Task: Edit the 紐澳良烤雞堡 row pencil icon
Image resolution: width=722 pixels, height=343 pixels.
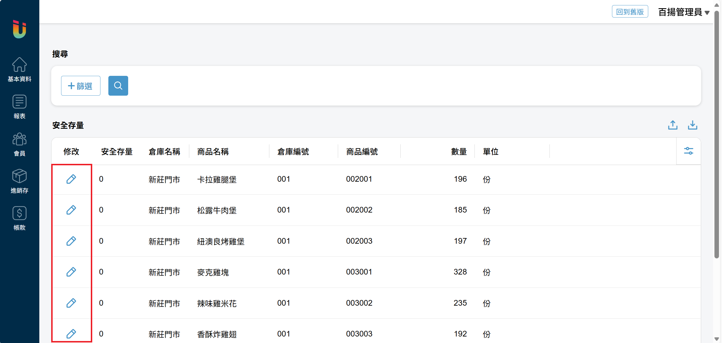Action: [x=71, y=241]
